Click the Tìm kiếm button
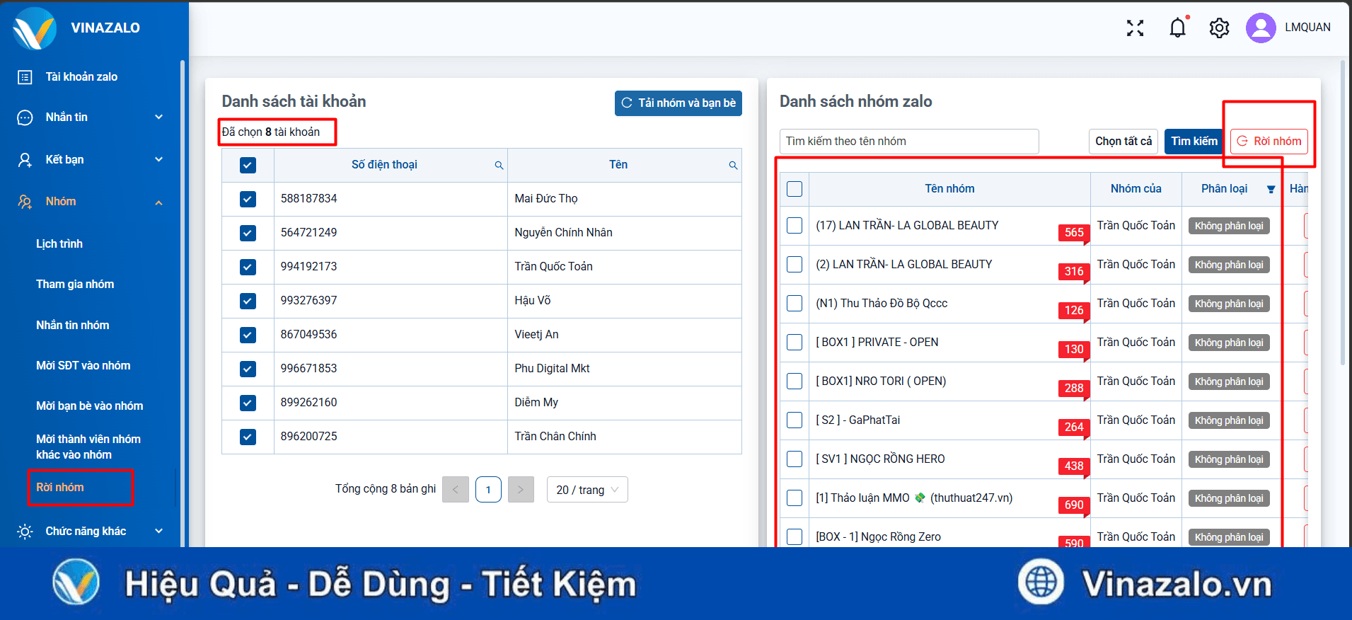Viewport: 1352px width, 620px height. point(1194,142)
